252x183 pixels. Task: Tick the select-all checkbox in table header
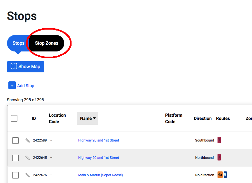14,118
